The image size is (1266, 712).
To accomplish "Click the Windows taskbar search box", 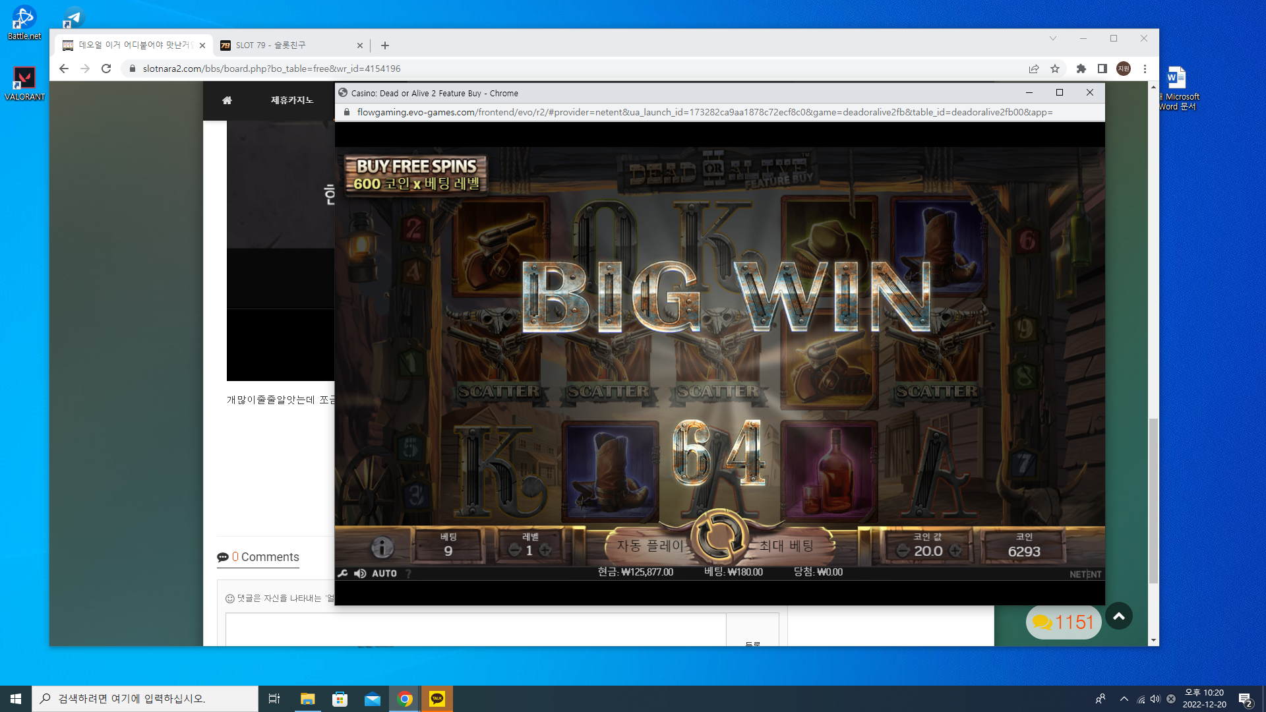I will [x=145, y=699].
